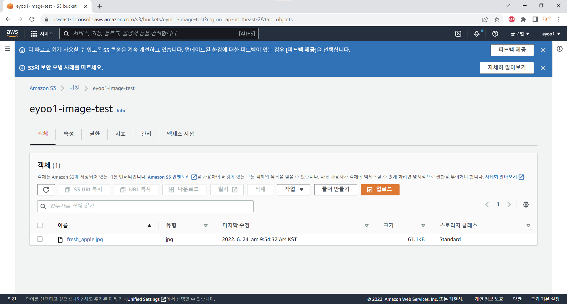
Task: Open the info panel icon at right edge
Action: click(560, 49)
